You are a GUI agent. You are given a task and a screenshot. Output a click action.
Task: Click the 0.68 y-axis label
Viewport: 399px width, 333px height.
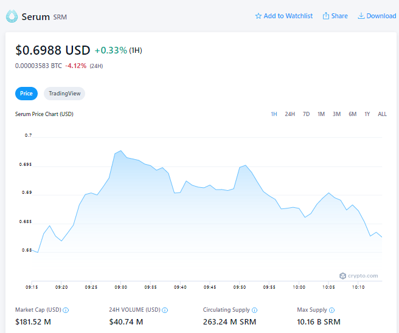(x=27, y=250)
